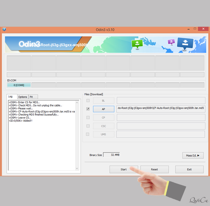Viewport: 210px width, 206px height.
Task: Click the Reset button
Action: (x=154, y=169)
